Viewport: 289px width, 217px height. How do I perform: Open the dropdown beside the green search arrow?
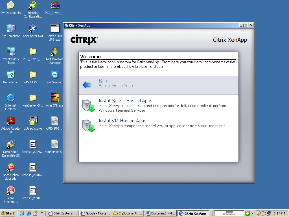[252, 213]
